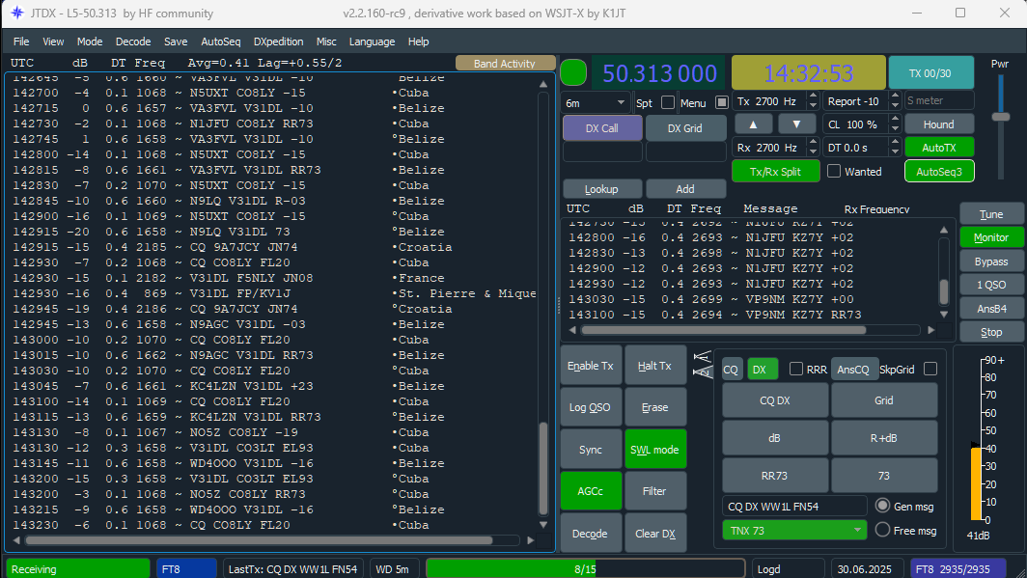Open the Help menu
This screenshot has width=1027, height=578.
click(x=419, y=41)
